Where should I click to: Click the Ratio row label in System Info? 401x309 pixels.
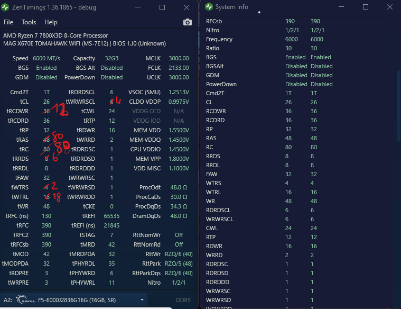(212, 49)
